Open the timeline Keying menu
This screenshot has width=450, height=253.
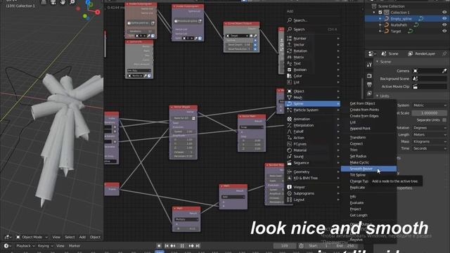pos(45,246)
